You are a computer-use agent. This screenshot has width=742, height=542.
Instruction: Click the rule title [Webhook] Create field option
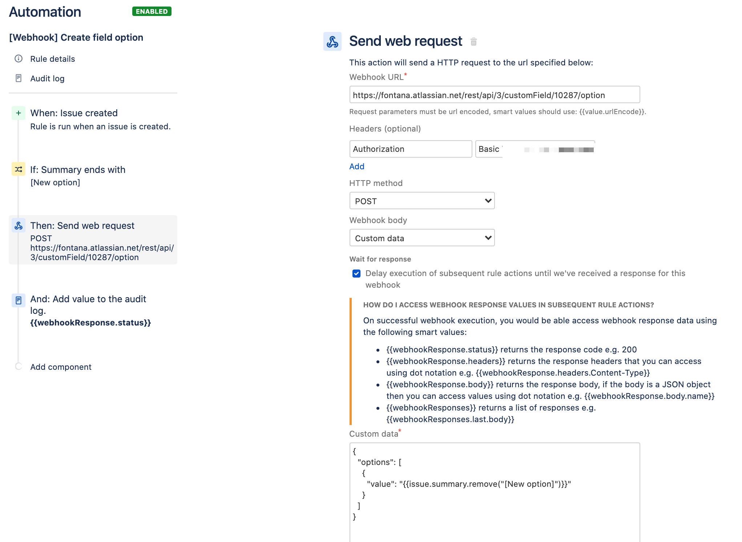click(x=76, y=37)
